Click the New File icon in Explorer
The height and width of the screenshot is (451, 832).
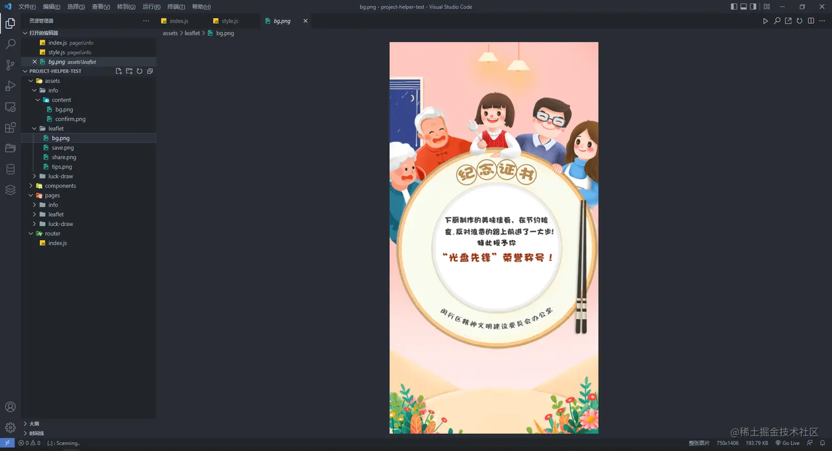click(118, 71)
